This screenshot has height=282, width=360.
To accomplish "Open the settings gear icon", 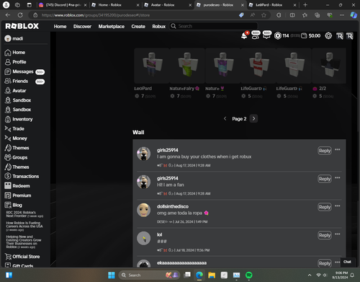I will pyautogui.click(x=328, y=36).
